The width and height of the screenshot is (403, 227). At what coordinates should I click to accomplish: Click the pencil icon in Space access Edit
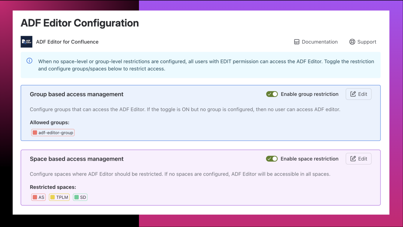tap(353, 159)
